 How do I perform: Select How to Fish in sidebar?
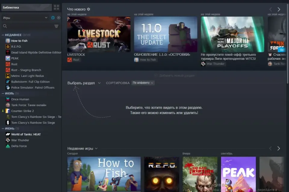pos(19,40)
